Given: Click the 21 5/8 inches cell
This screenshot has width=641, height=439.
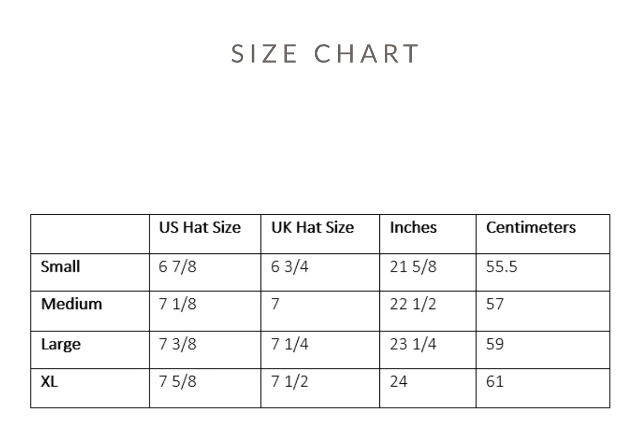Looking at the screenshot, I should pos(413,266).
